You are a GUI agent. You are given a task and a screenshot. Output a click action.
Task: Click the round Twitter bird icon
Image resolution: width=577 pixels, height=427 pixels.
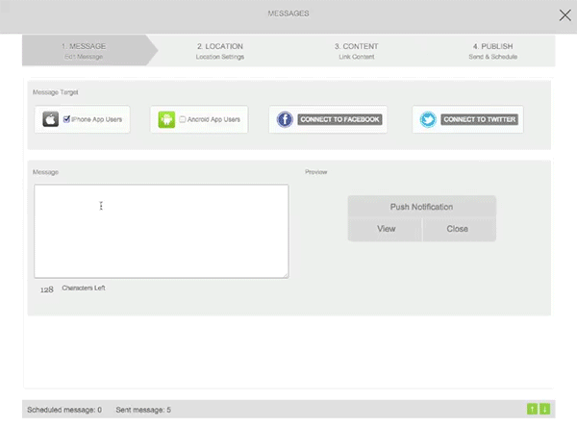(429, 120)
